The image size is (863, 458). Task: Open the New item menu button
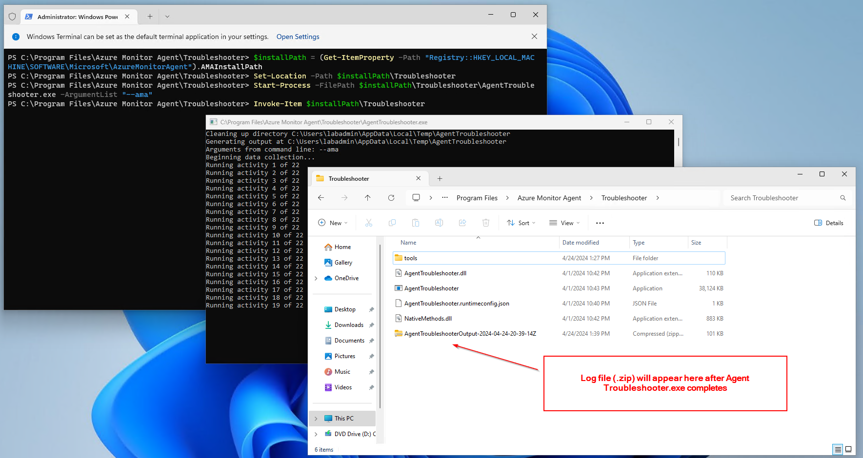333,223
